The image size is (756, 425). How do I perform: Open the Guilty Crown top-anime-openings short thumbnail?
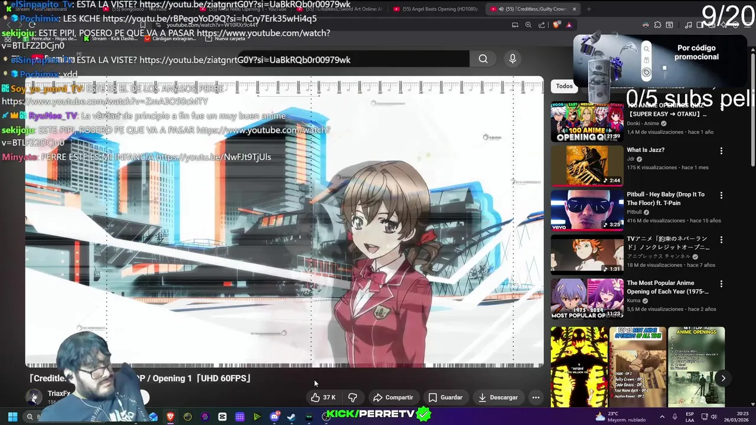[637, 367]
